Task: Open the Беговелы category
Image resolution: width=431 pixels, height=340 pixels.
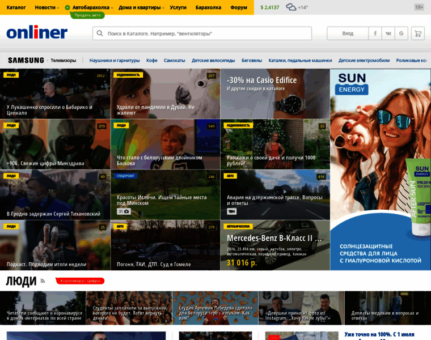Action: click(x=252, y=61)
